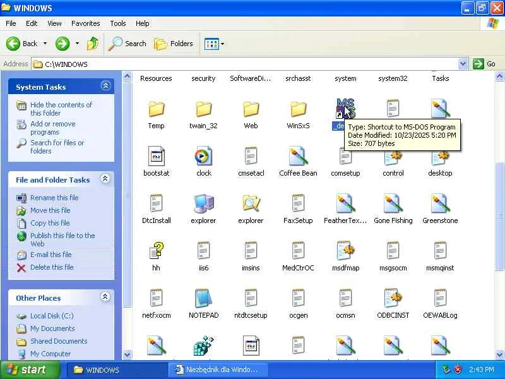Open the Favorites menu
Image resolution: width=505 pixels, height=379 pixels.
pyautogui.click(x=86, y=23)
